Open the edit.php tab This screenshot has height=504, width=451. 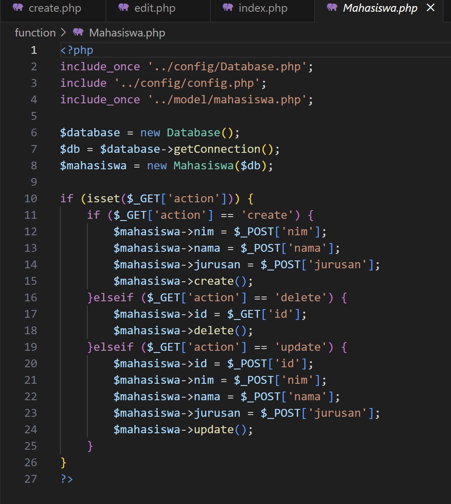point(155,8)
